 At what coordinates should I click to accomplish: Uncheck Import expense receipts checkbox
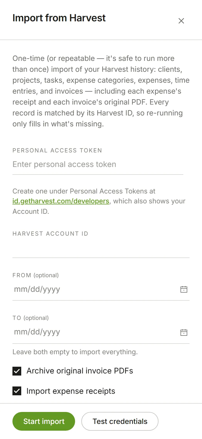click(x=17, y=391)
